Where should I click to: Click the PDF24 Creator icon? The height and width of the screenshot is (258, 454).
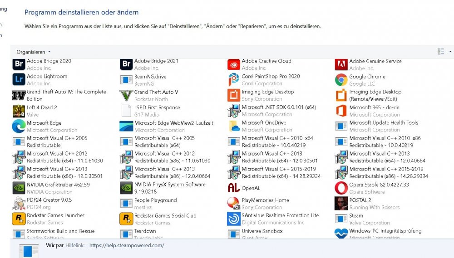[19, 203]
